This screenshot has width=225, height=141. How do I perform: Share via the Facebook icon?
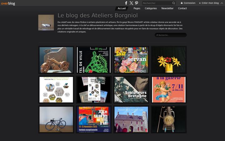[126, 3]
